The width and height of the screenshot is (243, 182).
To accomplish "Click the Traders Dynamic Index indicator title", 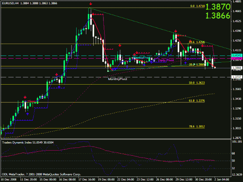I will 28,142.
